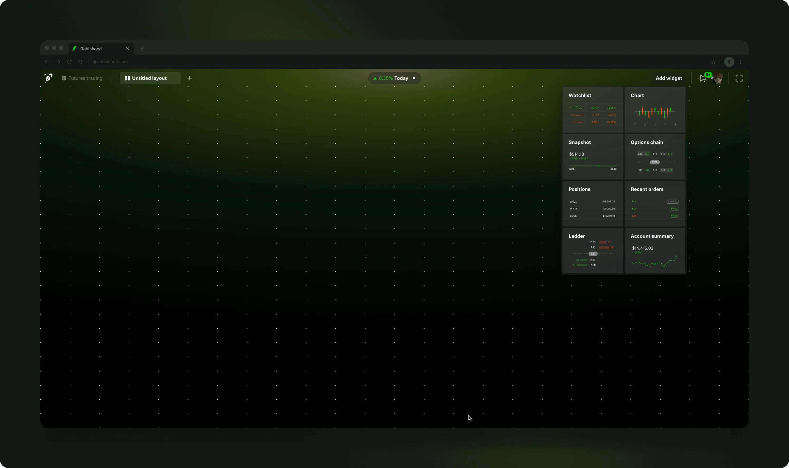Add the Recent orders widget
The width and height of the screenshot is (789, 468).
pos(655,204)
